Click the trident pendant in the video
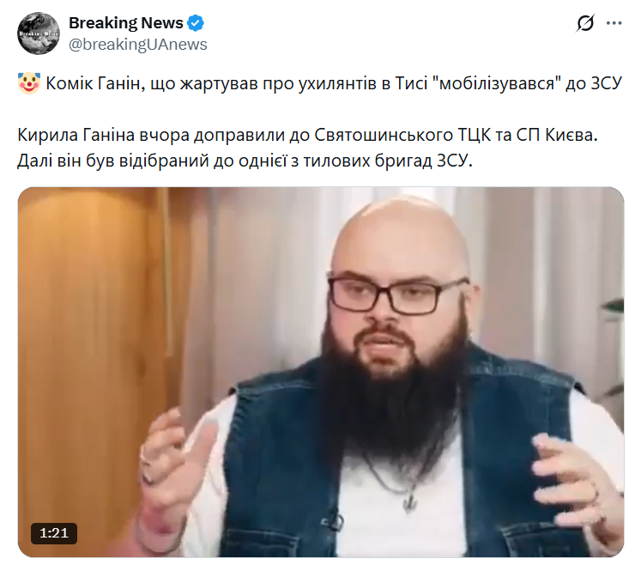635x571 pixels. click(410, 501)
